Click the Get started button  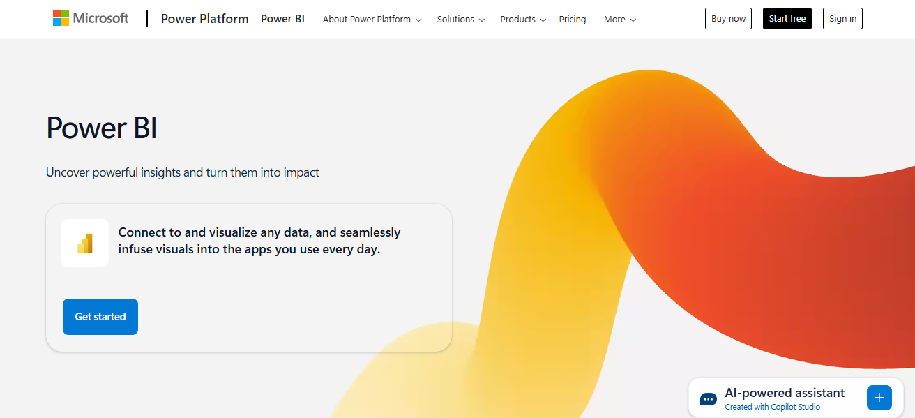pyautogui.click(x=100, y=317)
